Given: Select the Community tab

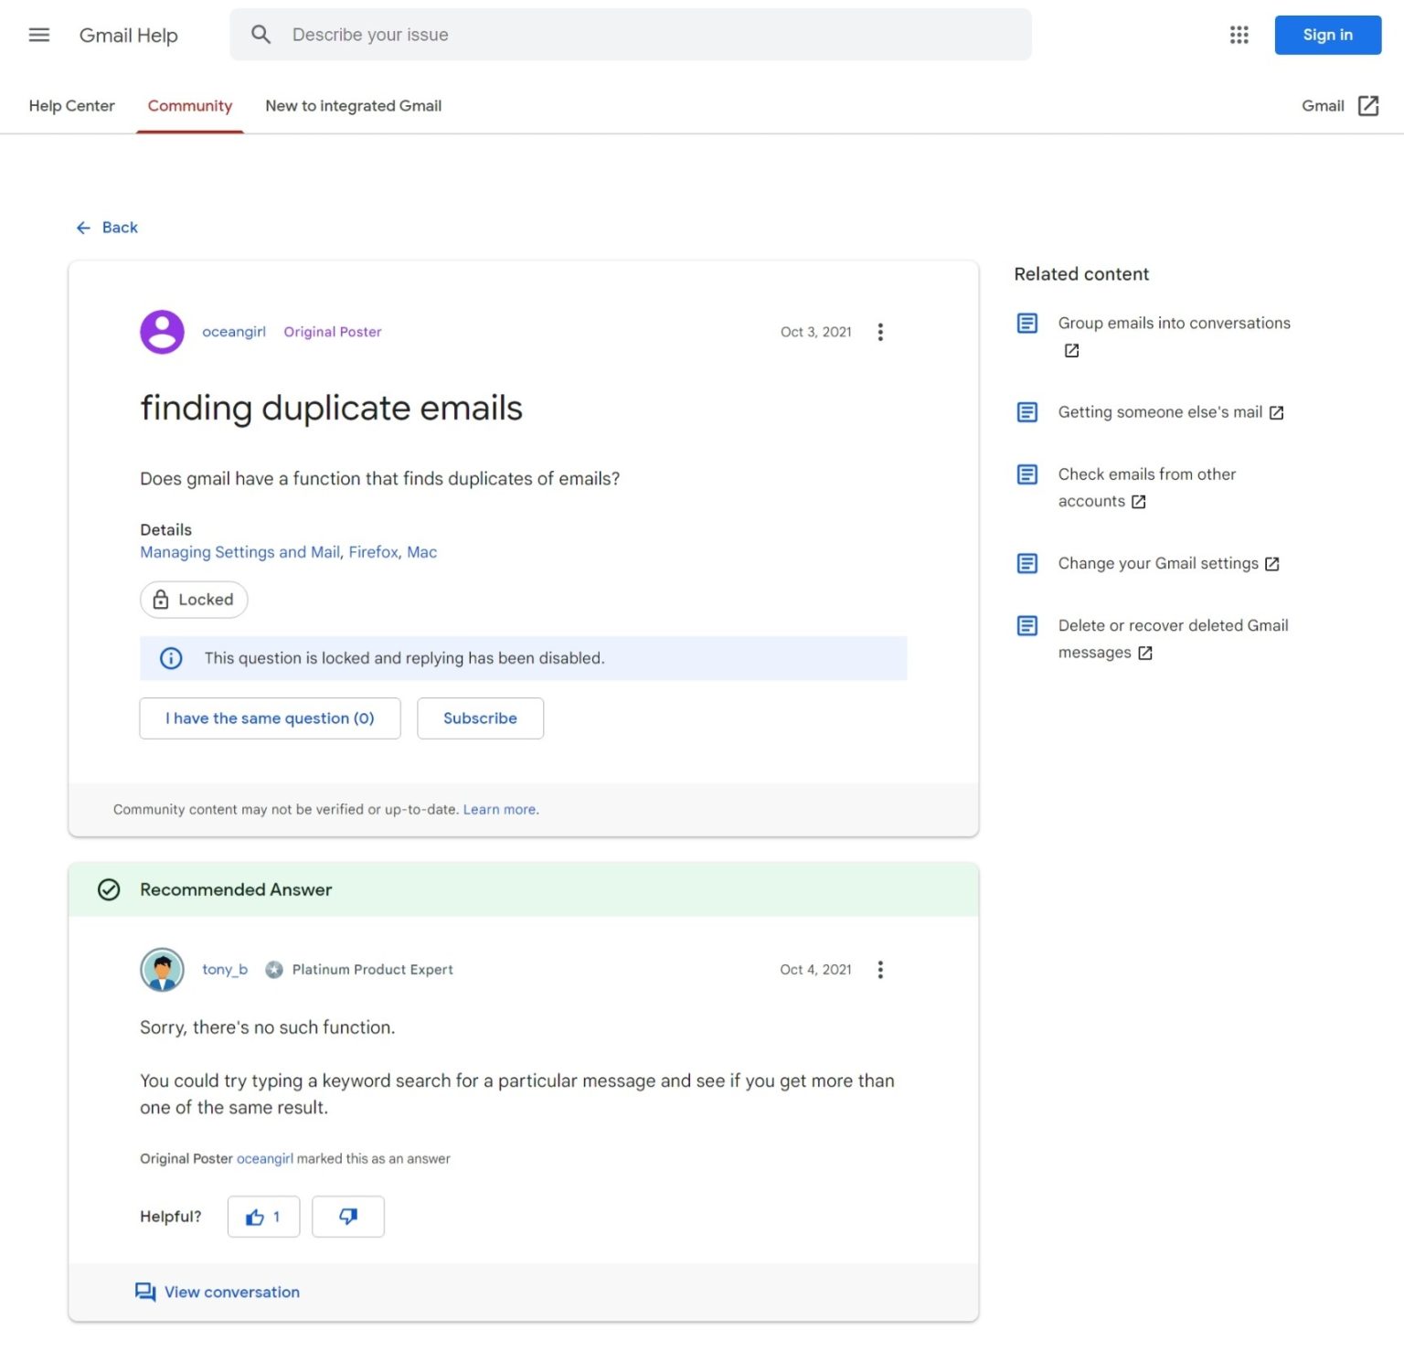Looking at the screenshot, I should 190,106.
